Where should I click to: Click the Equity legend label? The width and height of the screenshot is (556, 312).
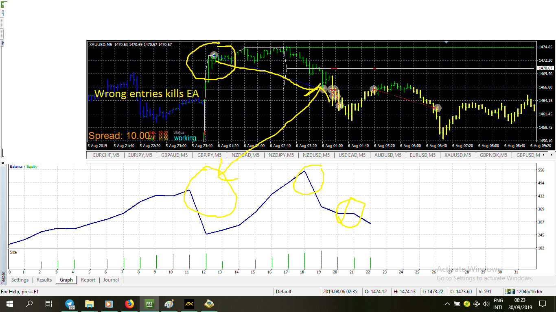coord(32,167)
